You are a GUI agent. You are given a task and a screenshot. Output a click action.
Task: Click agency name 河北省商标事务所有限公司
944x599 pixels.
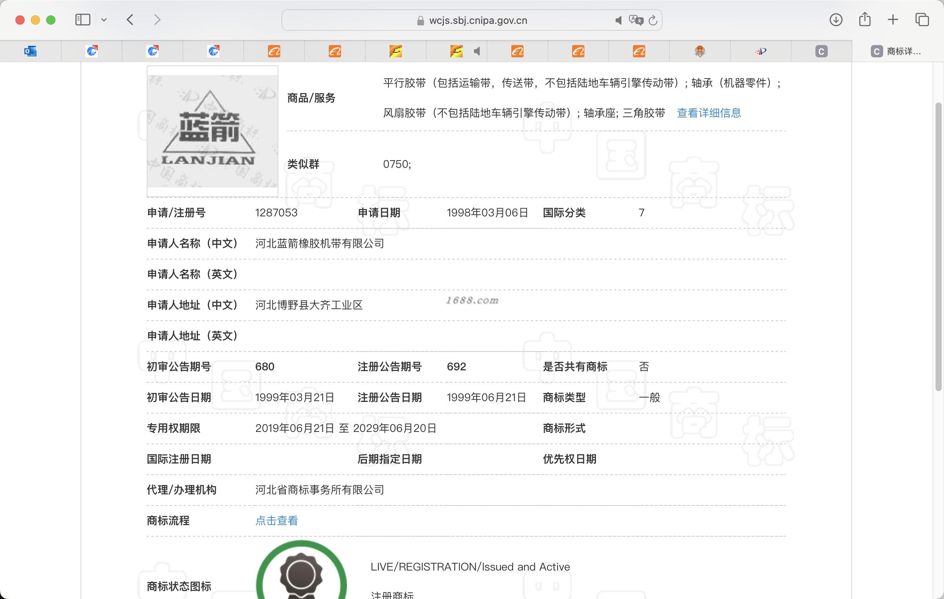[x=320, y=490]
